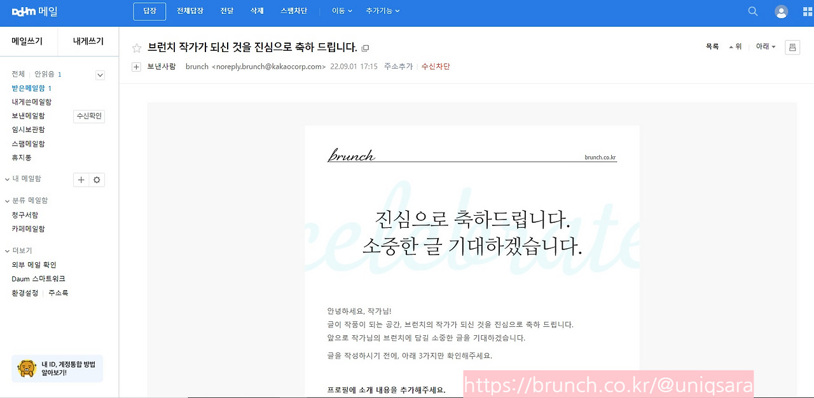Click the Kakao account integration banner
Image resolution: width=814 pixels, height=398 pixels.
pos(57,368)
